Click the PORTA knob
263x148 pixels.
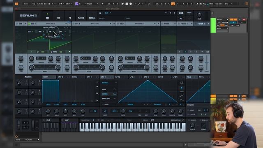(x=192, y=125)
